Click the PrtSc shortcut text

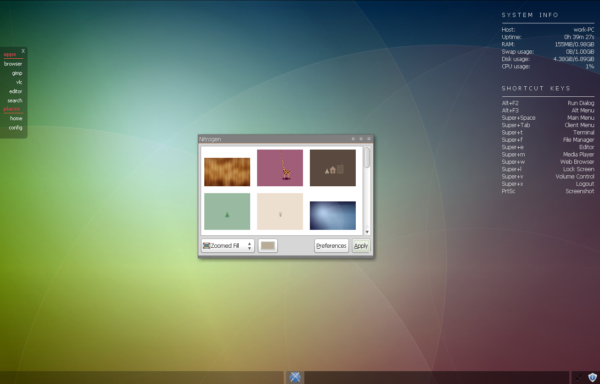509,191
